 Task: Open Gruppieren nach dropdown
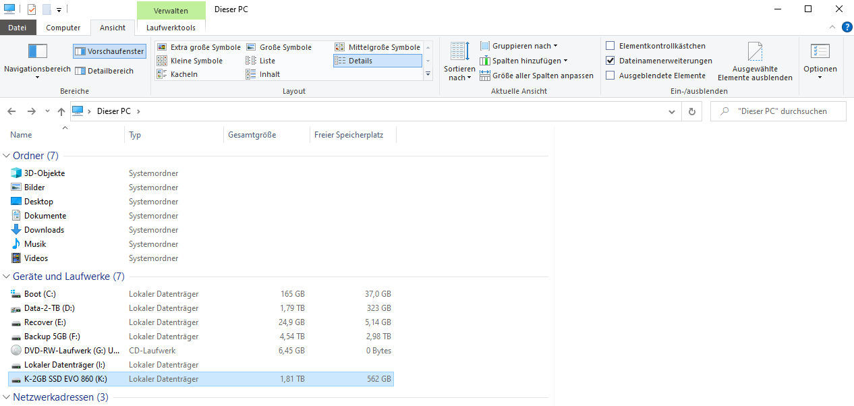tap(519, 46)
